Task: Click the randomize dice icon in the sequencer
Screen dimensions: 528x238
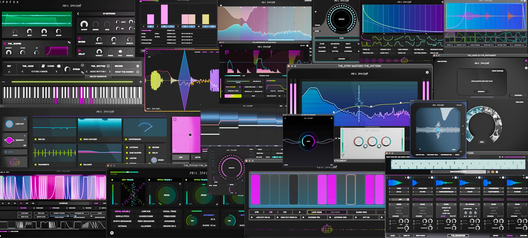Action: point(489,172)
